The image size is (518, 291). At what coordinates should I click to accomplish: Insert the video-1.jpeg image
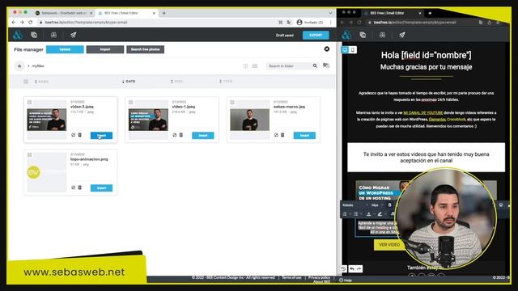point(203,135)
